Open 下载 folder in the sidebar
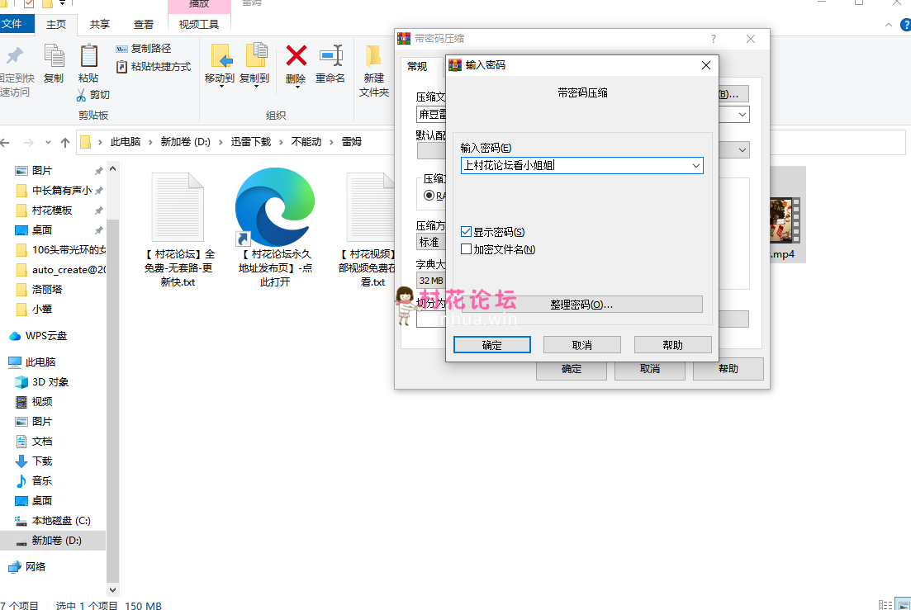Image resolution: width=911 pixels, height=610 pixels. pos(42,461)
